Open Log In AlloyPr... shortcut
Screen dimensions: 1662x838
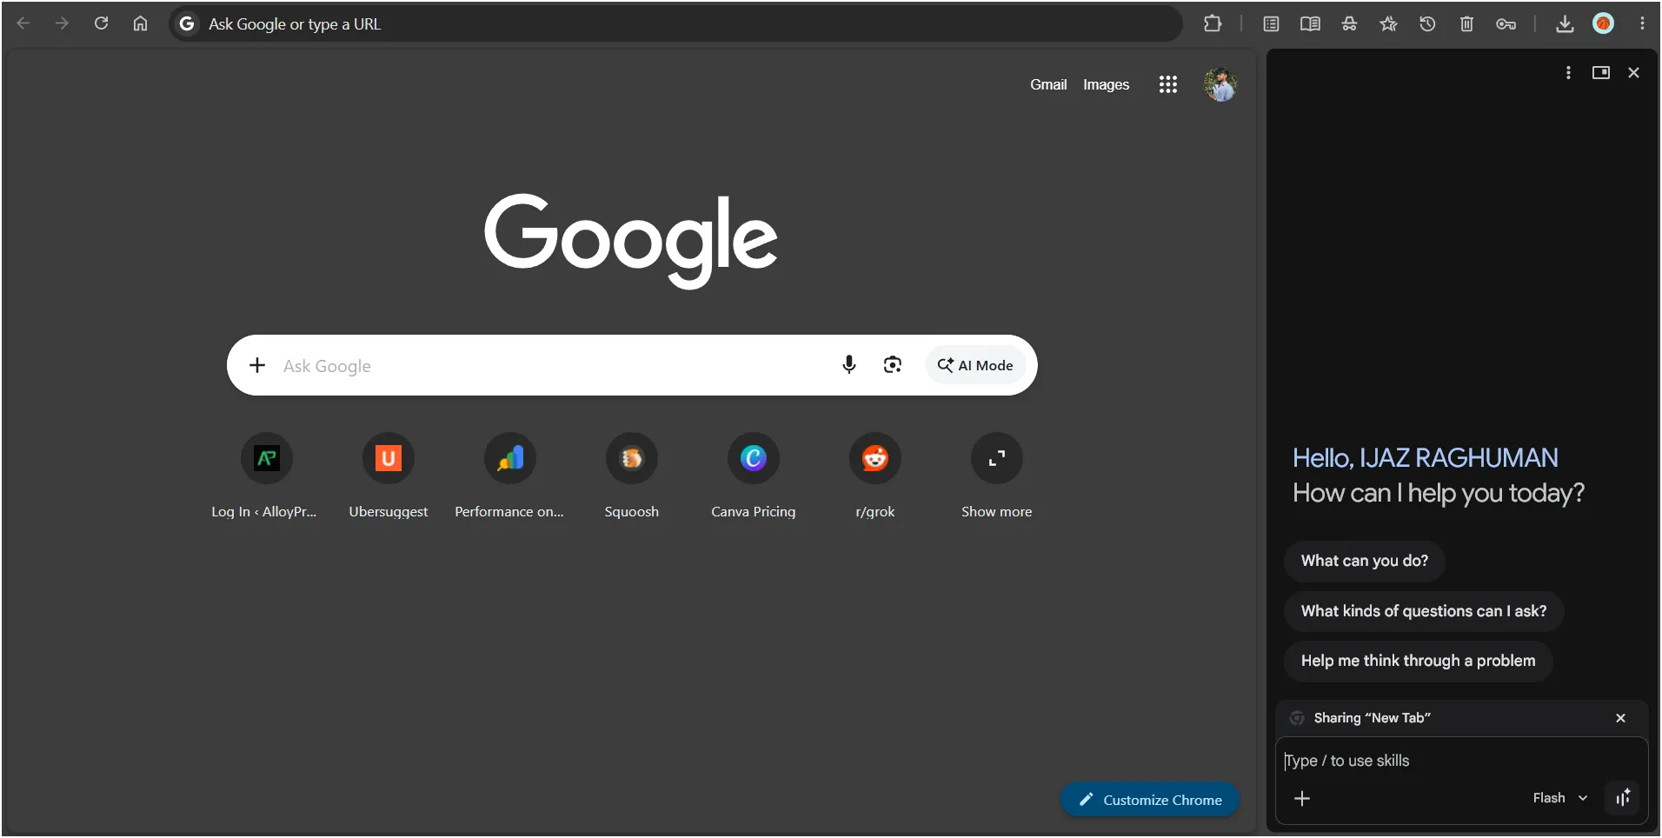(x=266, y=476)
